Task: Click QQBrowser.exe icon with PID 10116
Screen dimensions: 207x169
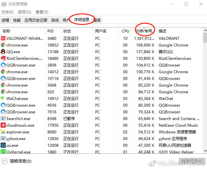Action: [3, 79]
